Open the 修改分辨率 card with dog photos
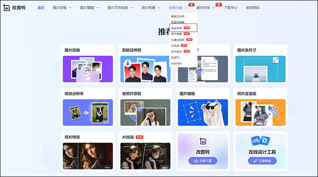The image size is (318, 177). 88,112
